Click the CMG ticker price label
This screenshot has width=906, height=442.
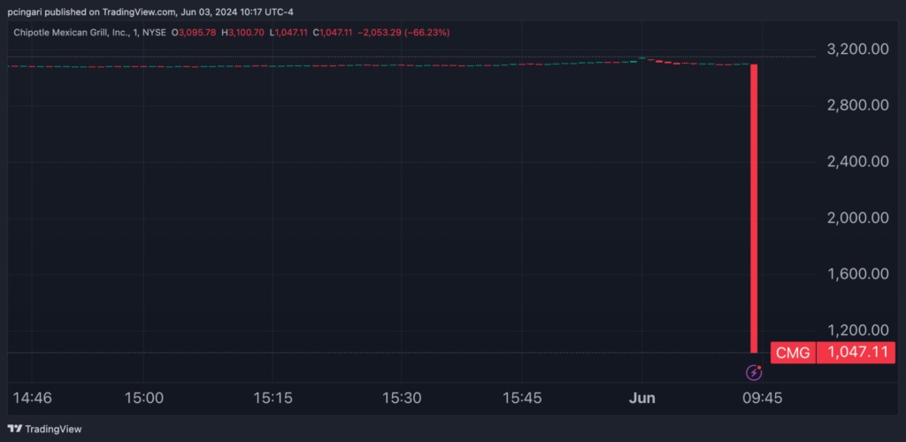(793, 352)
